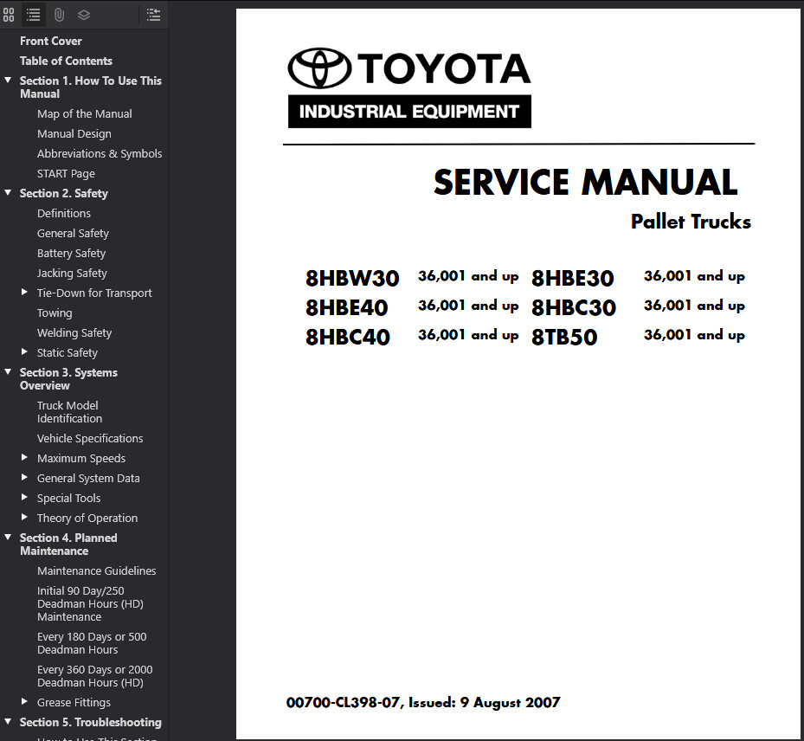Jump to Static Safety
The image size is (804, 741).
point(68,353)
